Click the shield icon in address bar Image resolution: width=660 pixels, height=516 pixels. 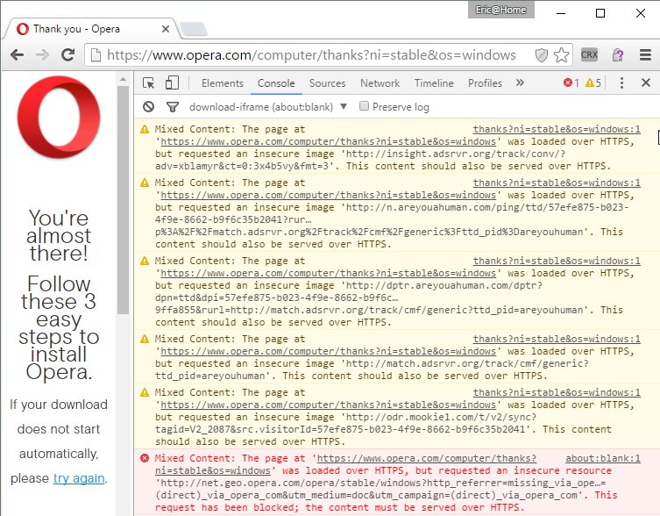point(542,54)
